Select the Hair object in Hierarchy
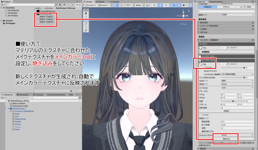 [15, 116]
